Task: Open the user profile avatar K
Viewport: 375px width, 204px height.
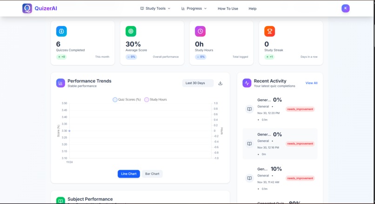Action: 345,8
